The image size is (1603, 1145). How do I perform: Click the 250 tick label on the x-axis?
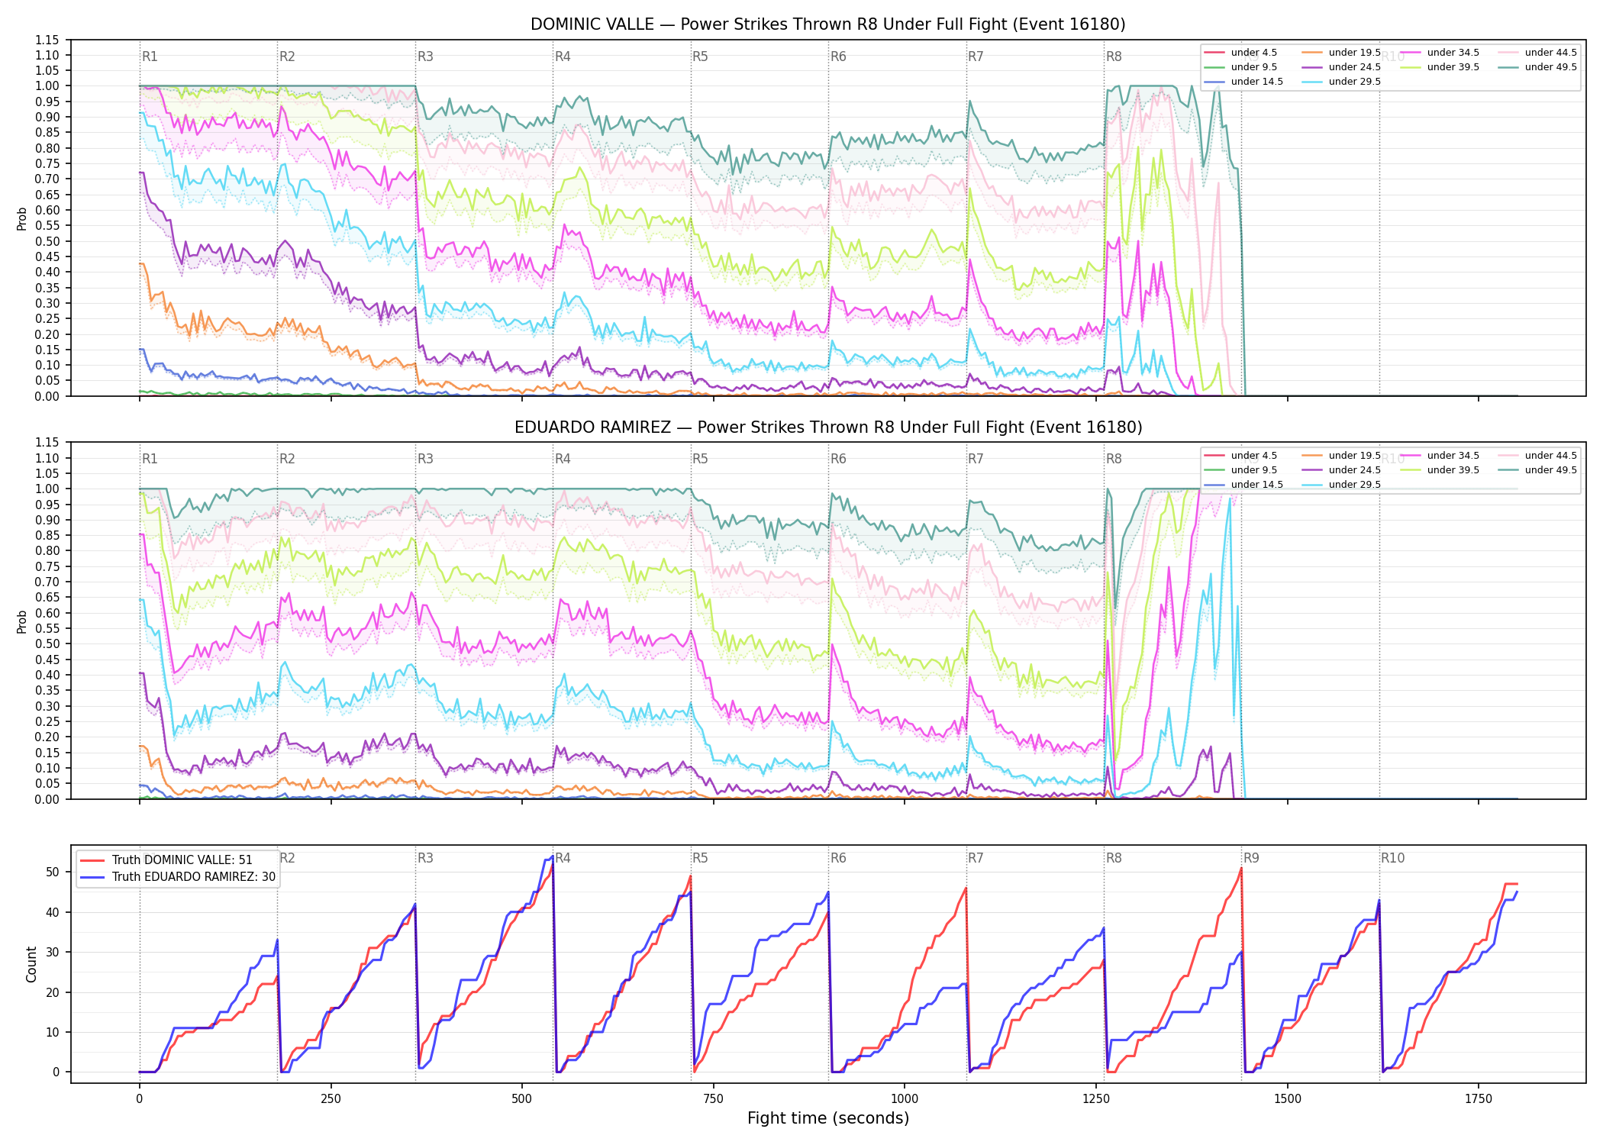(x=331, y=1099)
